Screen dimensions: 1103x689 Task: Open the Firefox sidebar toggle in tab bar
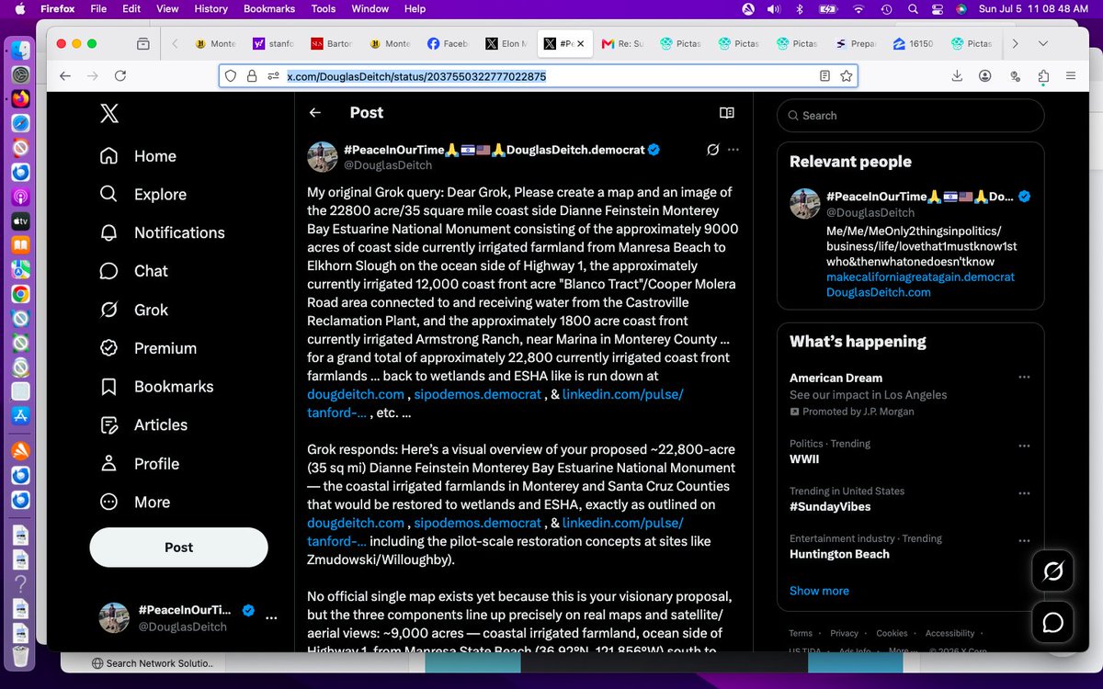[142, 43]
